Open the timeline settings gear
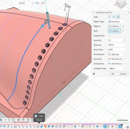 [x=128, y=127]
